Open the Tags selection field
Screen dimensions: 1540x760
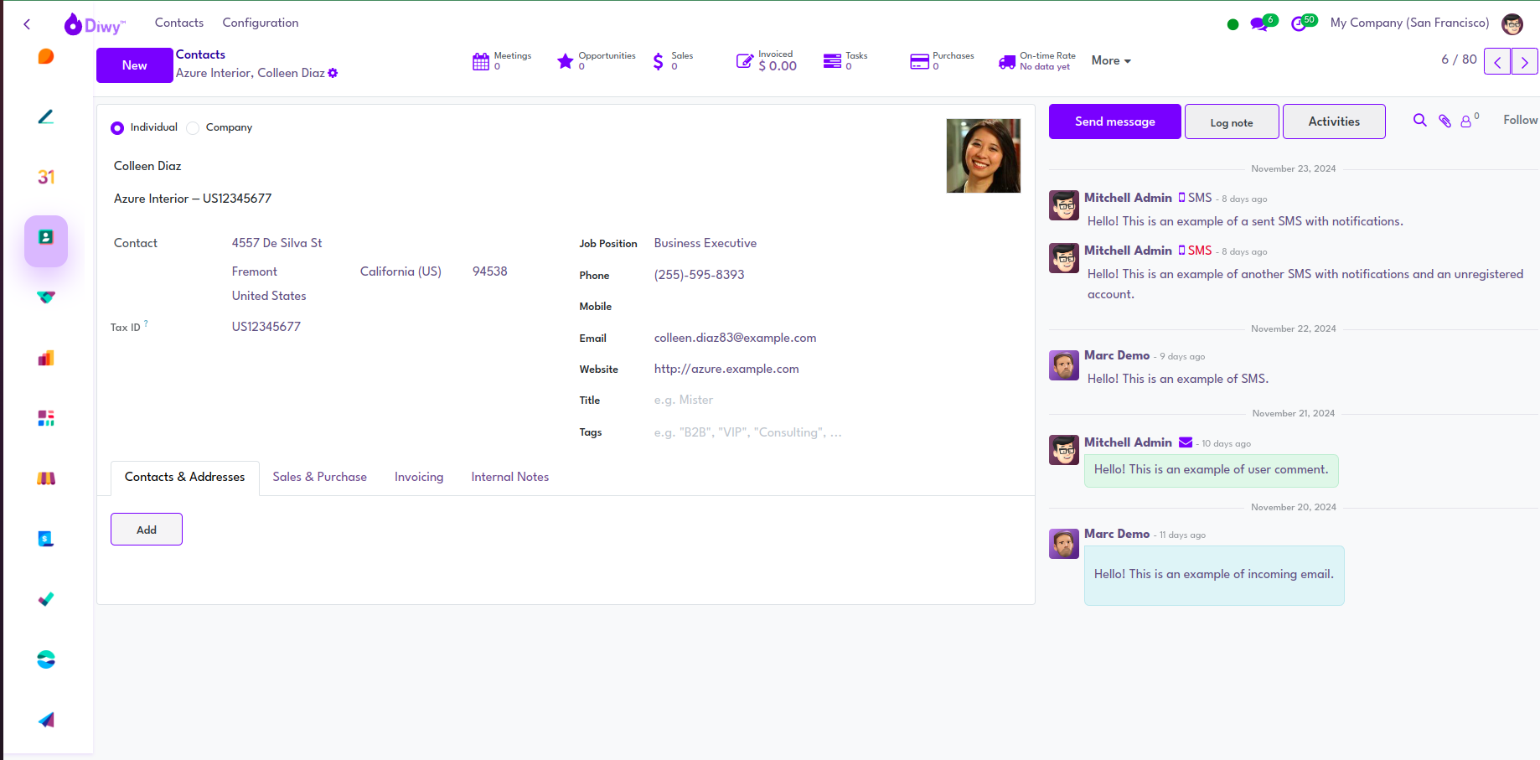tap(748, 432)
